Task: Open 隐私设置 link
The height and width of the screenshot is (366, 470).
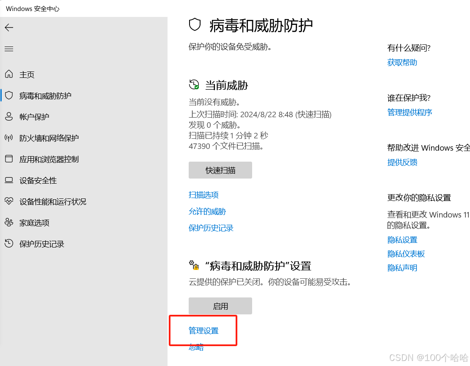Action: click(402, 240)
